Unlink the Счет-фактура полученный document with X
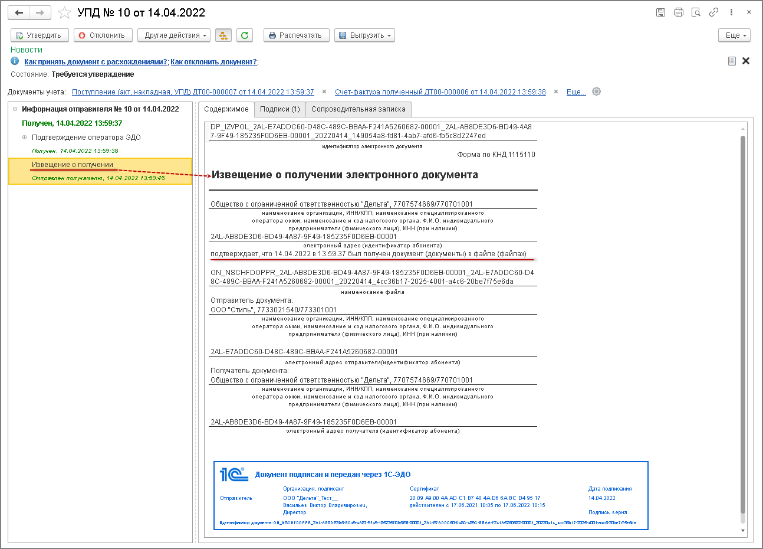 556,92
